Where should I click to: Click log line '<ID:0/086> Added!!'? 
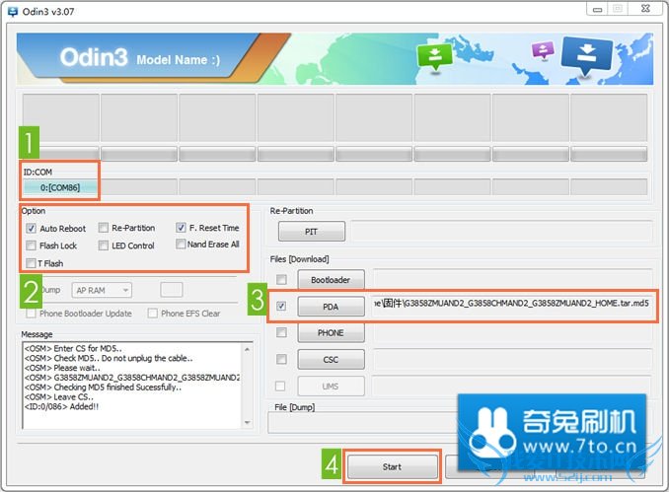[x=61, y=407]
